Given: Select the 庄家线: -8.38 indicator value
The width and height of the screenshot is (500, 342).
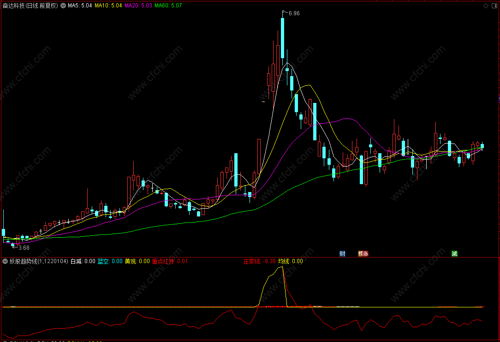Looking at the screenshot, I should (x=260, y=261).
